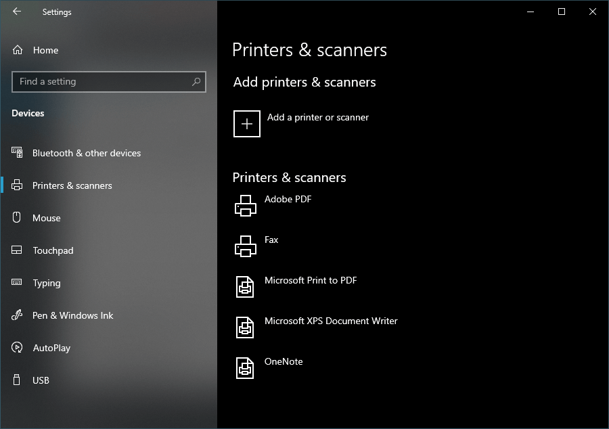Switch to Typing settings

point(47,283)
